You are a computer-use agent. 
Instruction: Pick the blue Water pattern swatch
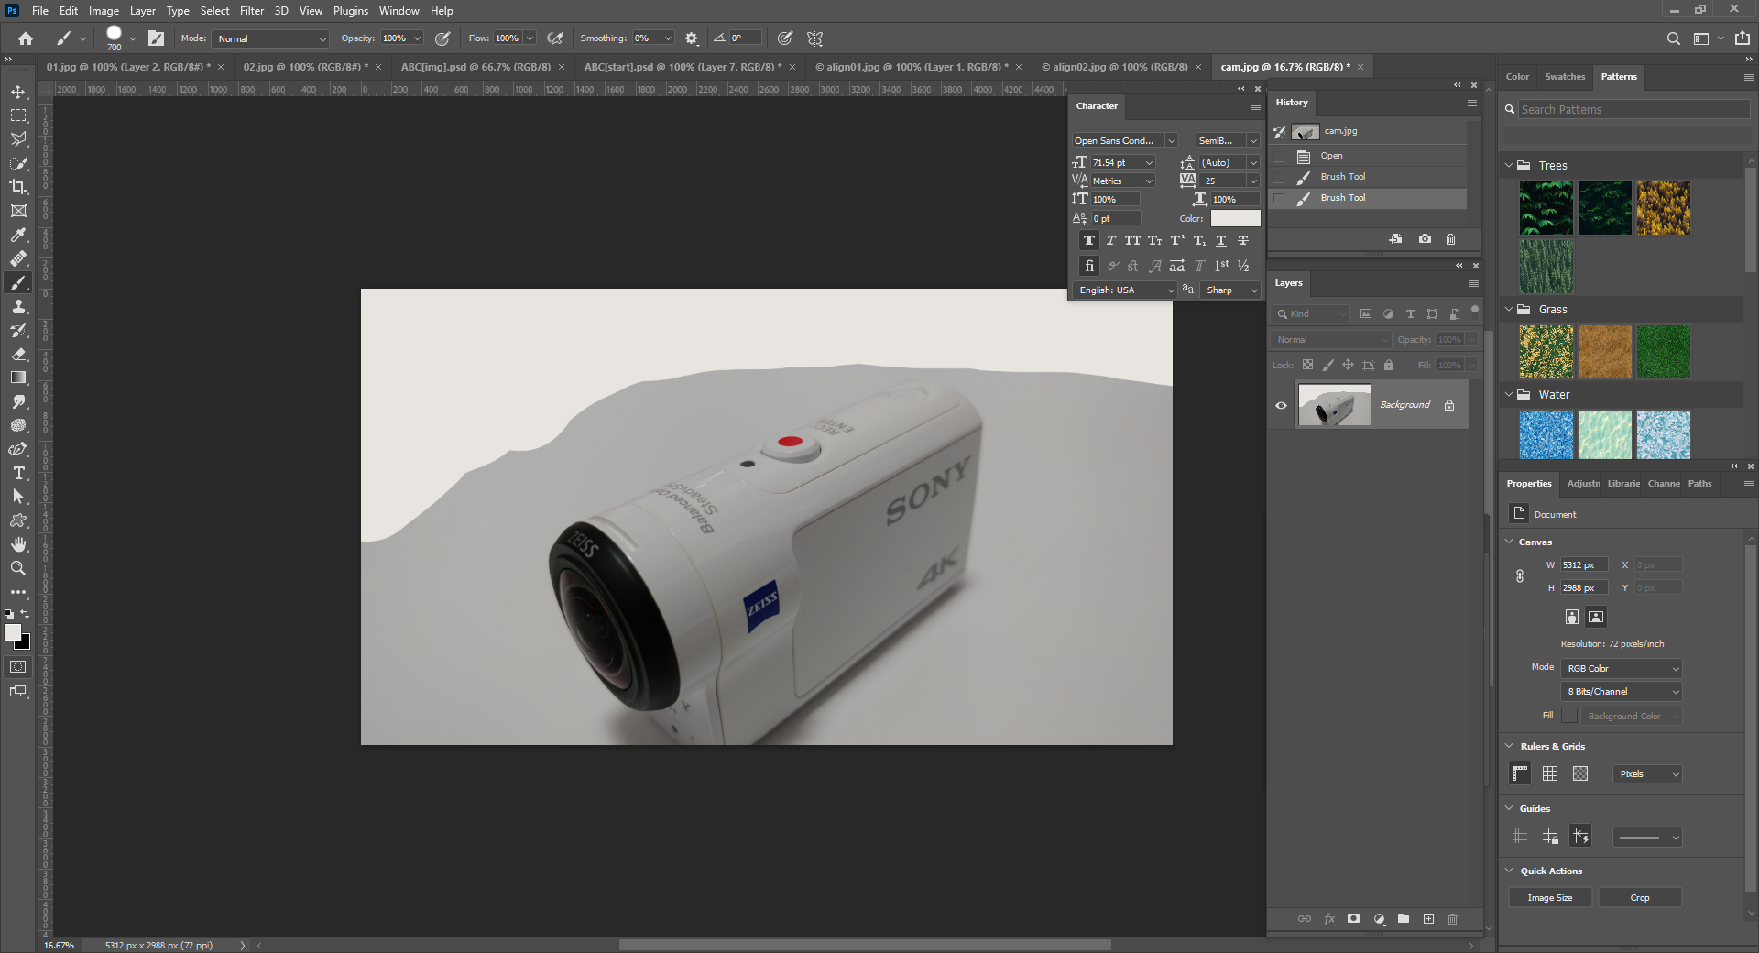[x=1546, y=434]
